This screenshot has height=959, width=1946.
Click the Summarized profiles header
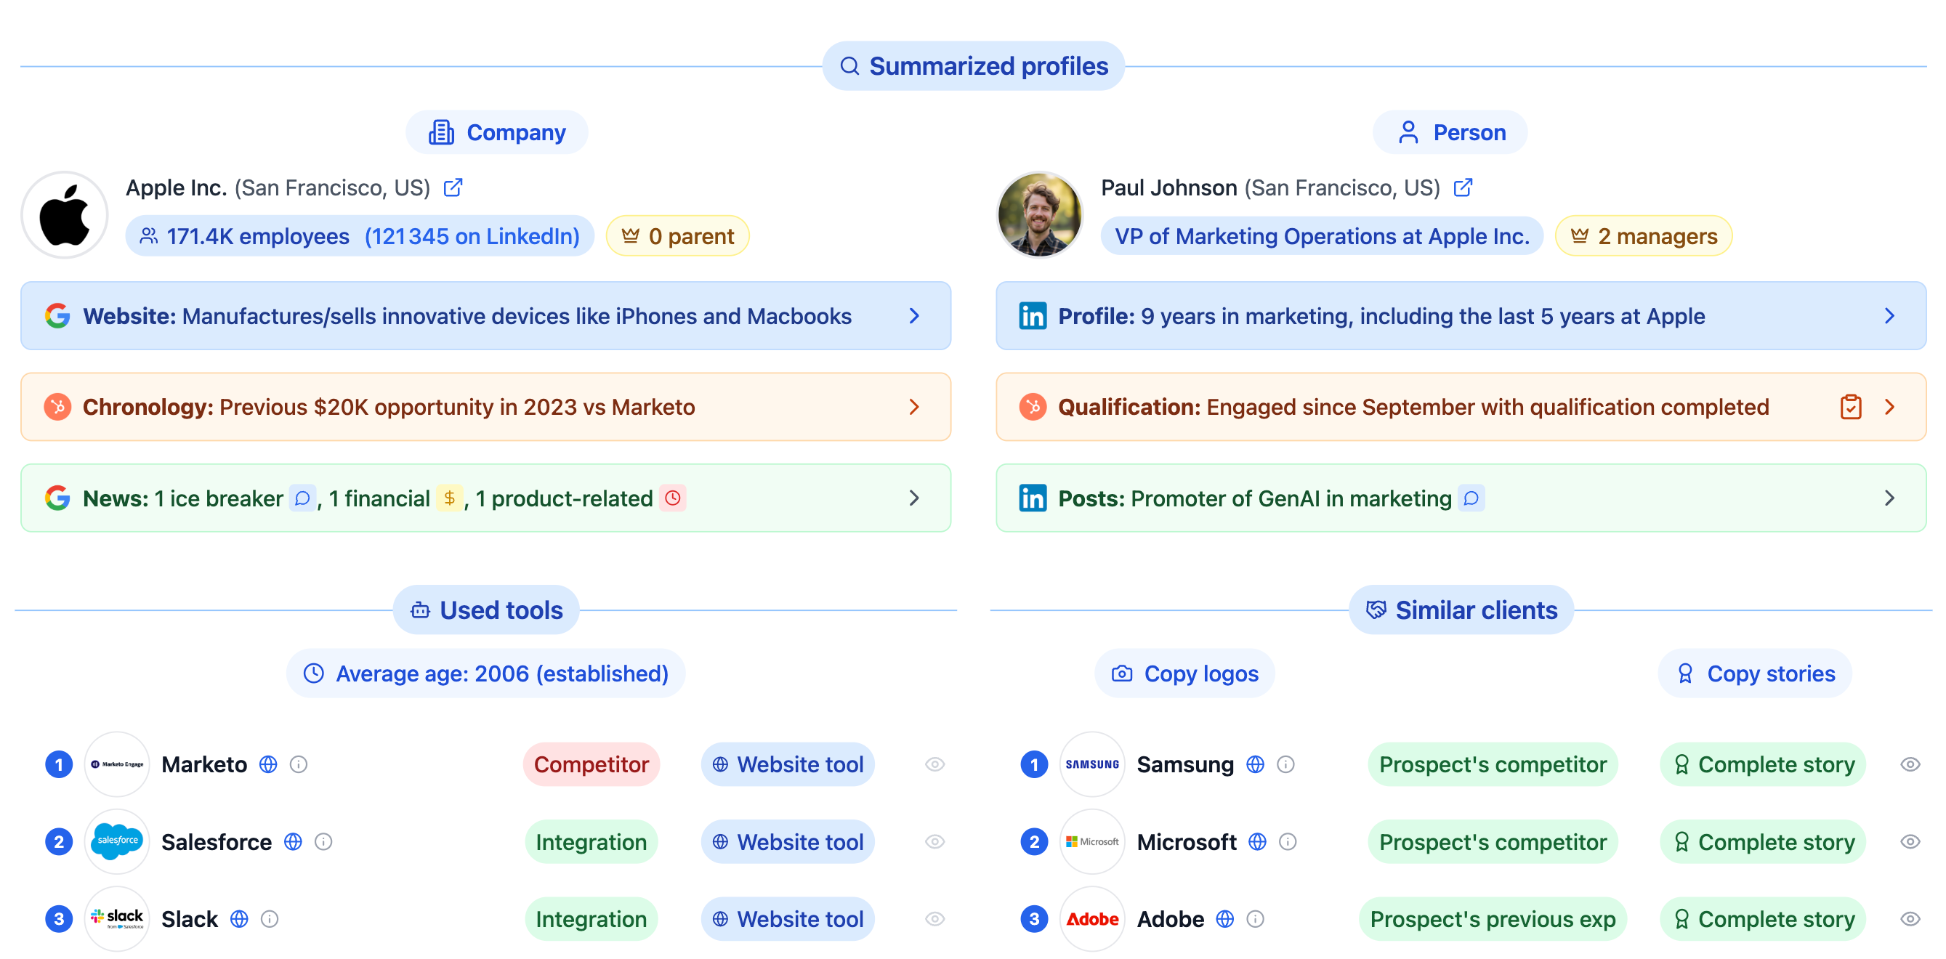(x=973, y=66)
